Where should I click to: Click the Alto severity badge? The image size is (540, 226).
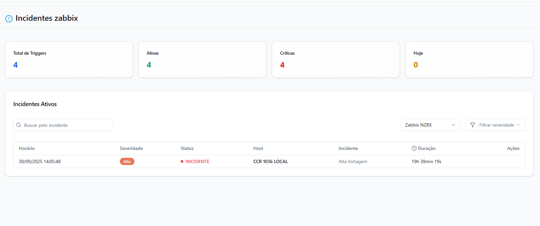click(127, 162)
